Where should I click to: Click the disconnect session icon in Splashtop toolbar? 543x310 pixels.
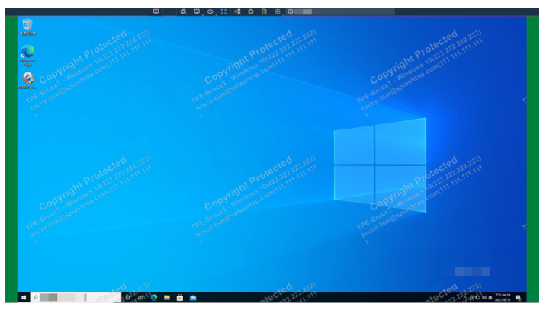156,11
